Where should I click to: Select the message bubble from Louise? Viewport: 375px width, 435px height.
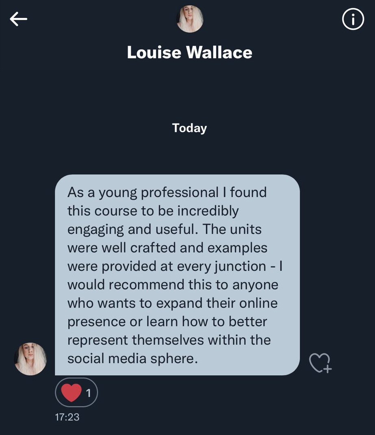[178, 275]
